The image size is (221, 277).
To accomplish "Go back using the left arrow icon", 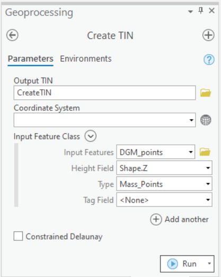I will click(12, 35).
